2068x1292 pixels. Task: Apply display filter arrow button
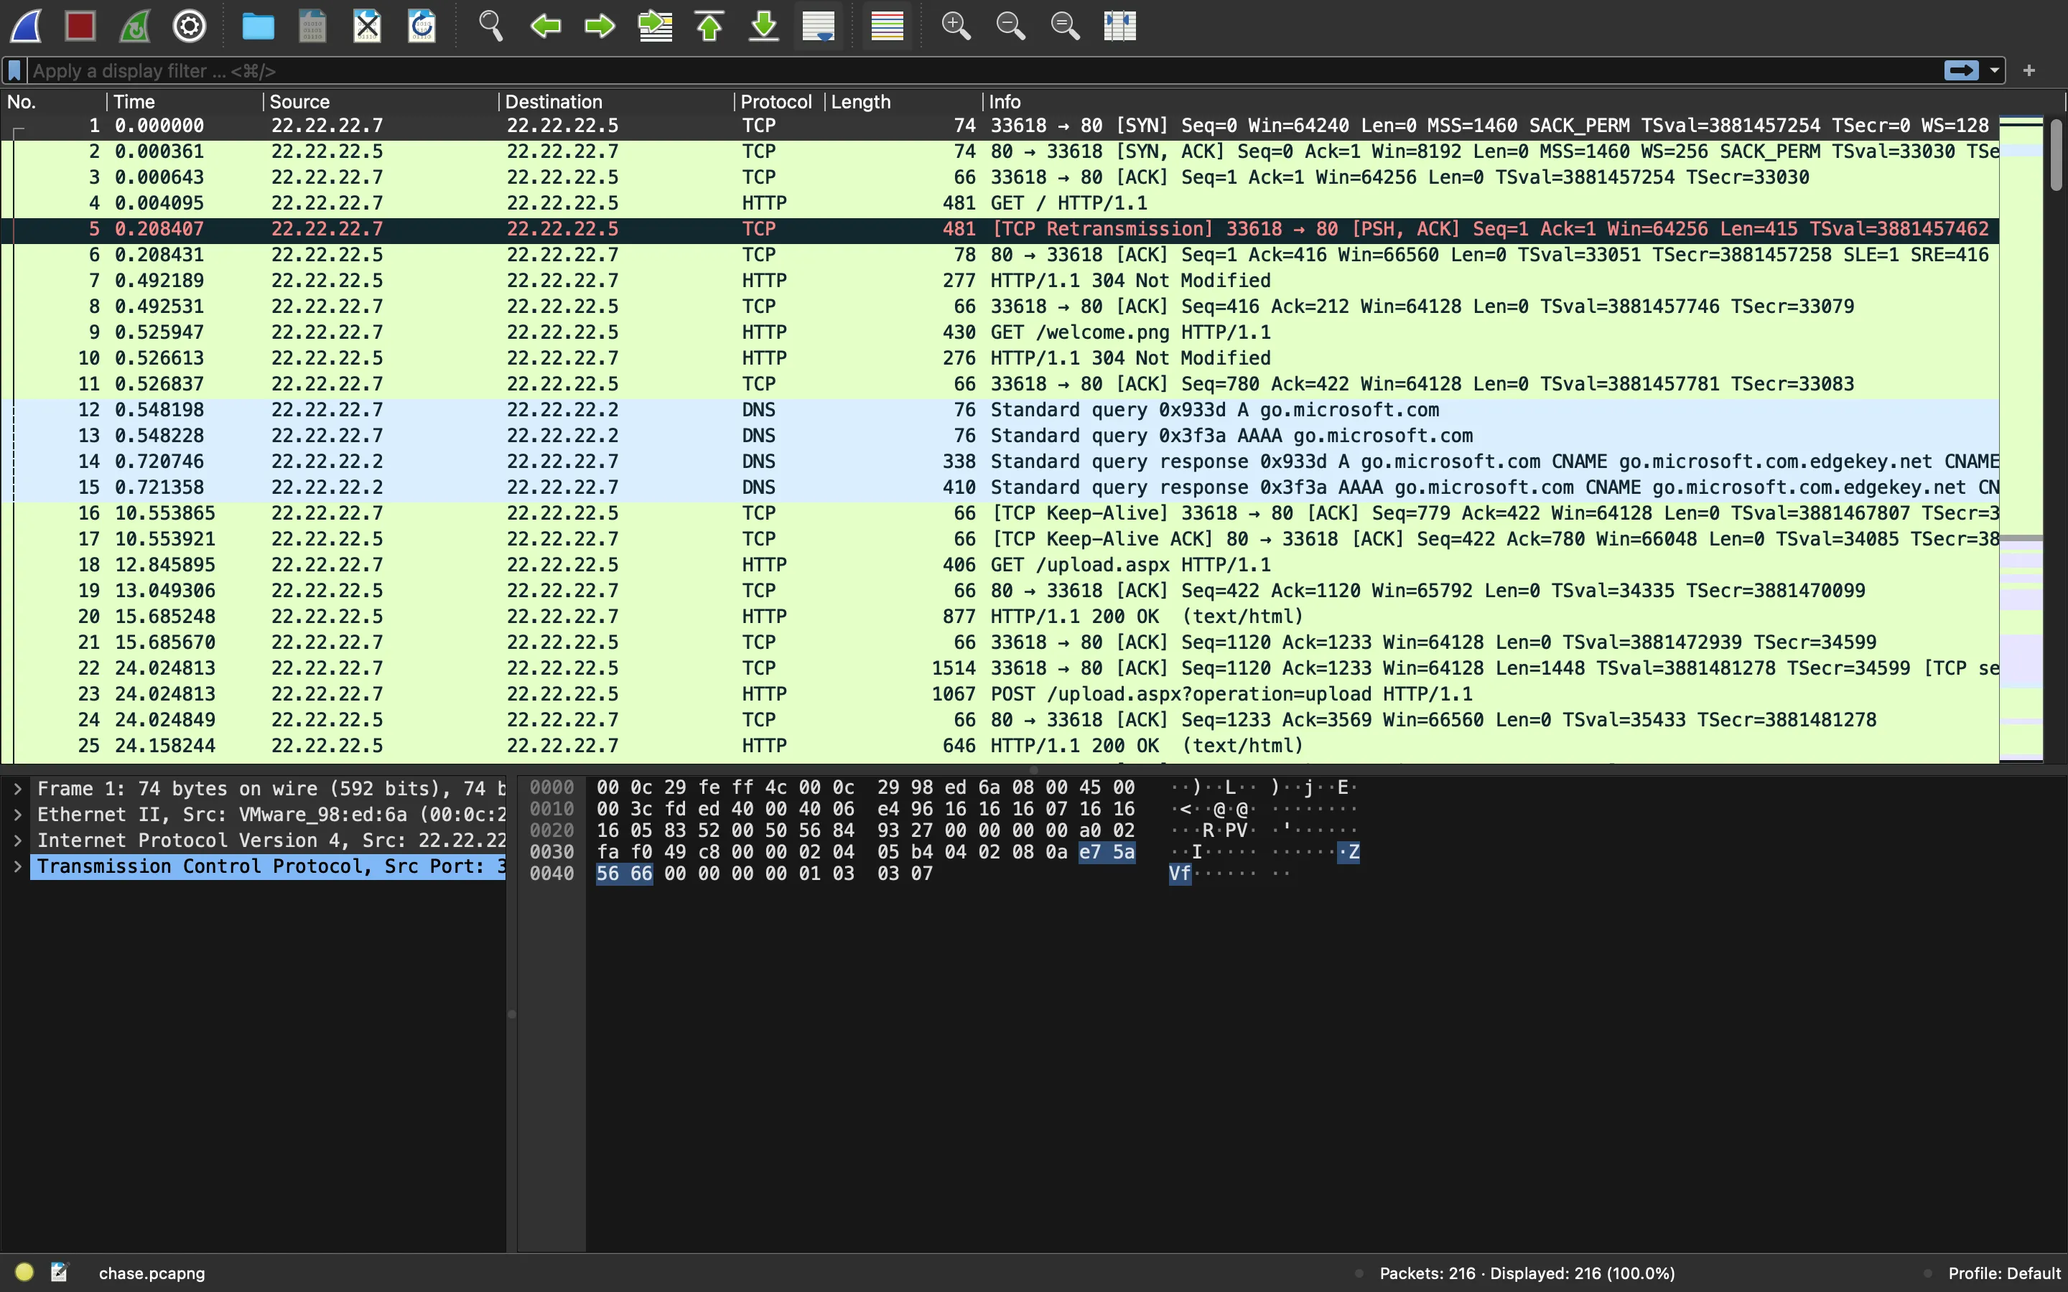tap(1961, 71)
